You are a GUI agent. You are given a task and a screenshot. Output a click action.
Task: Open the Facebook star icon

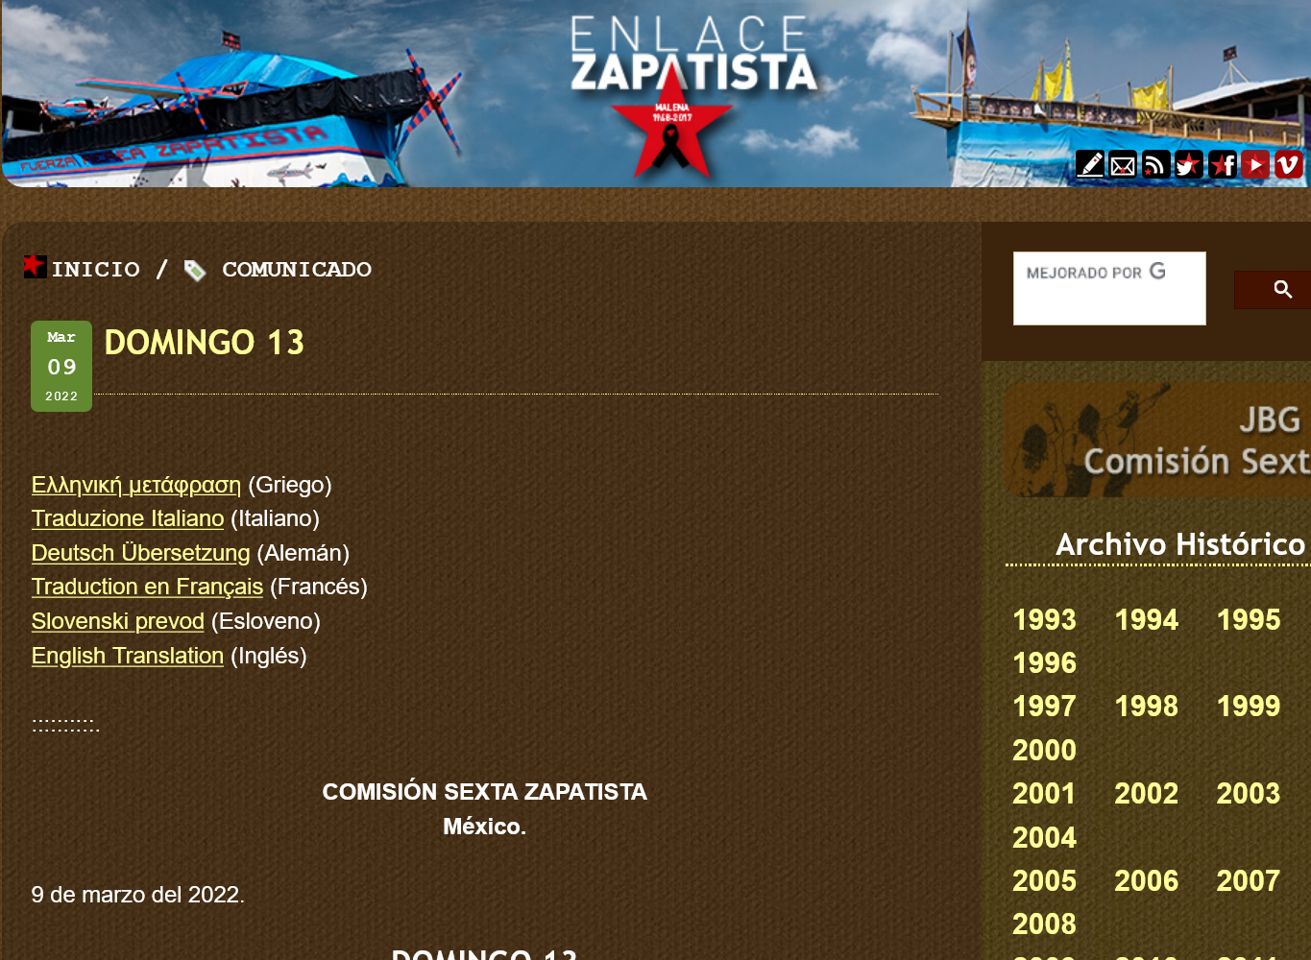point(1222,164)
